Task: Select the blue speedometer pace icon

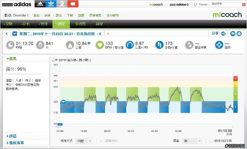Action: click(x=130, y=45)
